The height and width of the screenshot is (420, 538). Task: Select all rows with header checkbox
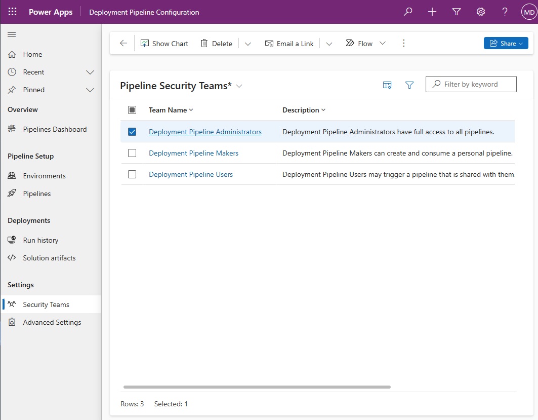[x=132, y=110]
